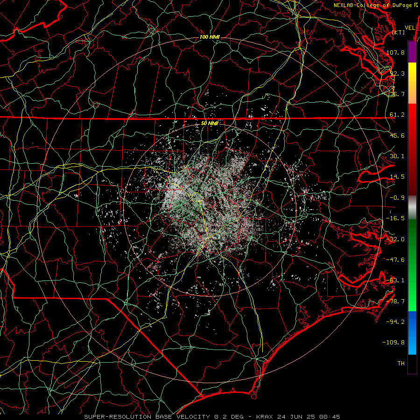Pick the black TH segment of color bar
This screenshot has height=420, width=420.
(x=412, y=364)
